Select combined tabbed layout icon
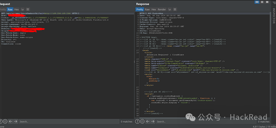The width and height of the screenshot is (276, 128). (267, 2)
